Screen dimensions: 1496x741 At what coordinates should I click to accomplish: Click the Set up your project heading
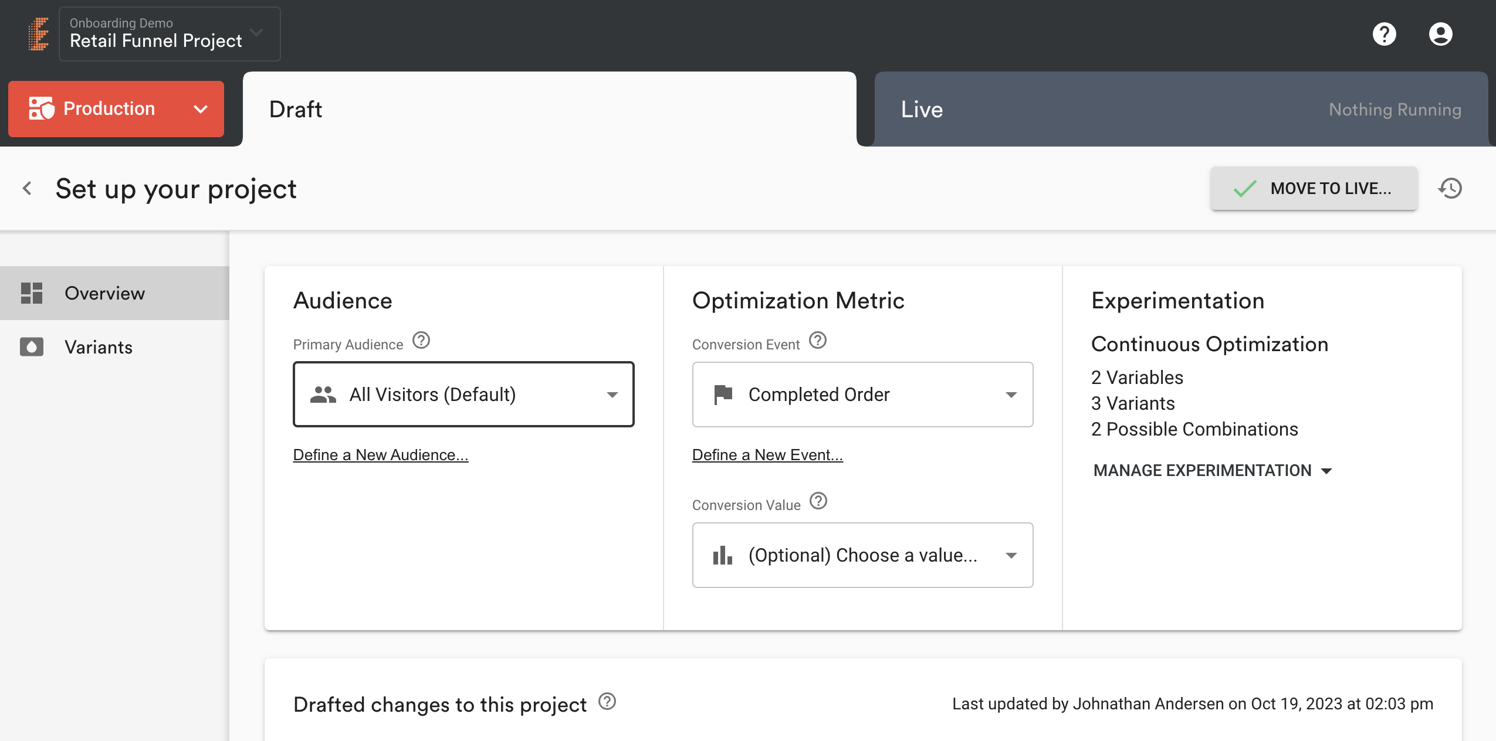click(x=176, y=189)
